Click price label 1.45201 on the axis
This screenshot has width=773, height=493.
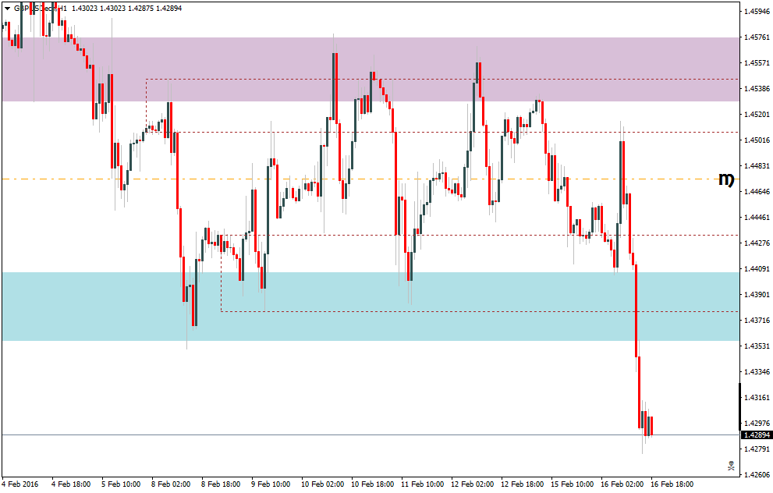click(x=757, y=115)
